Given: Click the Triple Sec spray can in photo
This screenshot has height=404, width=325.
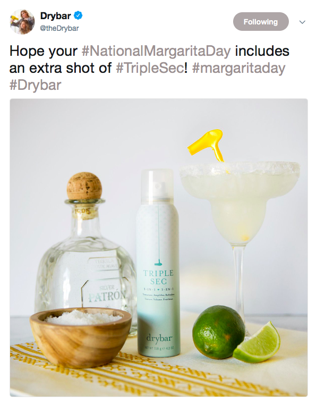Looking at the screenshot, I should point(158,263).
